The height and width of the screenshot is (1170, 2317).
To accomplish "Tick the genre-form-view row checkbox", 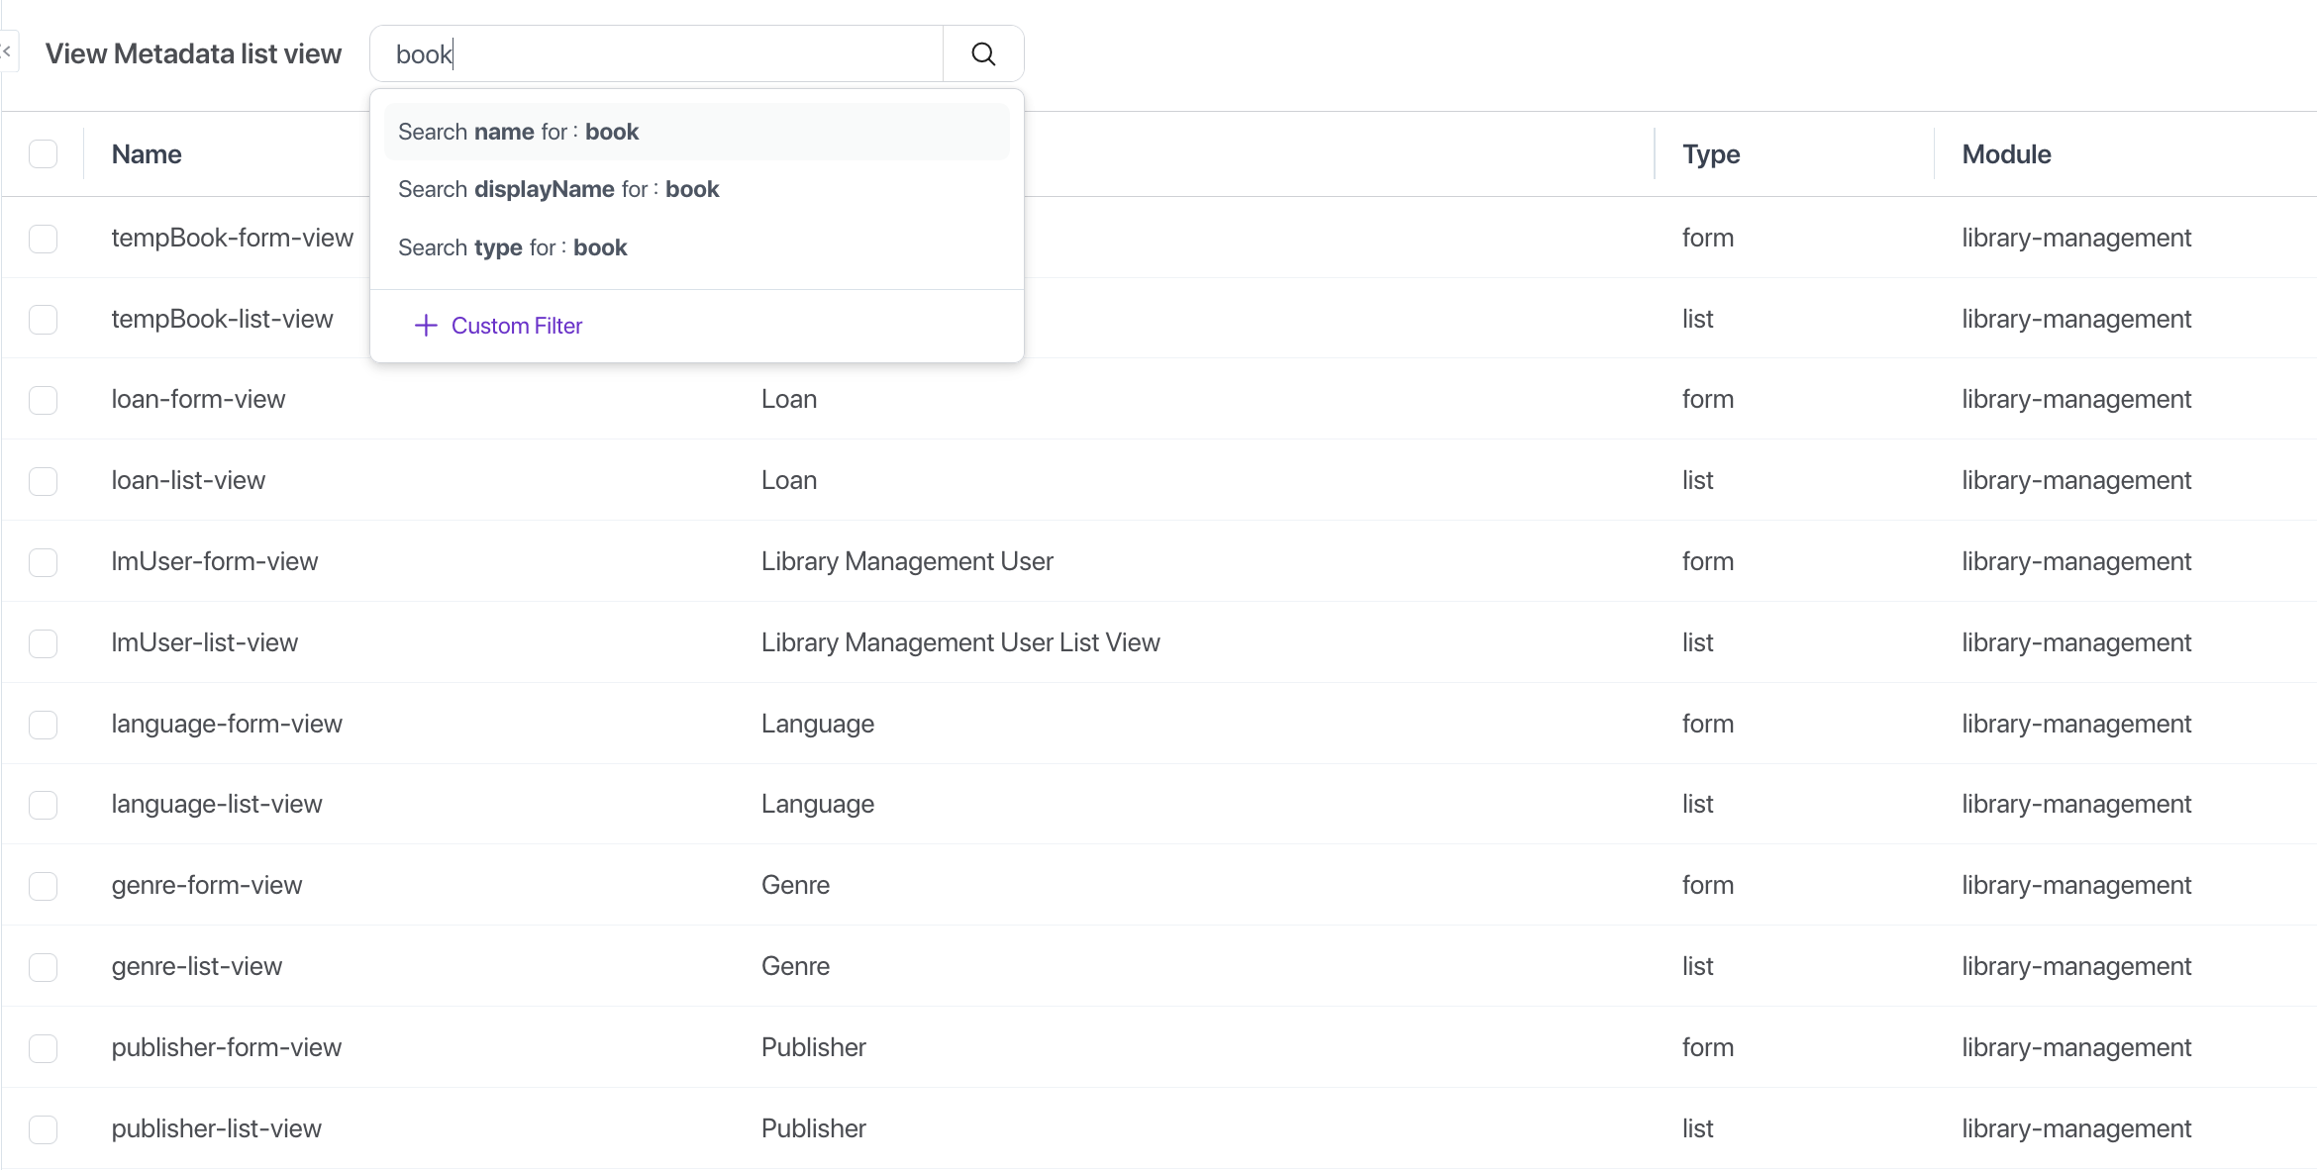I will 43,886.
